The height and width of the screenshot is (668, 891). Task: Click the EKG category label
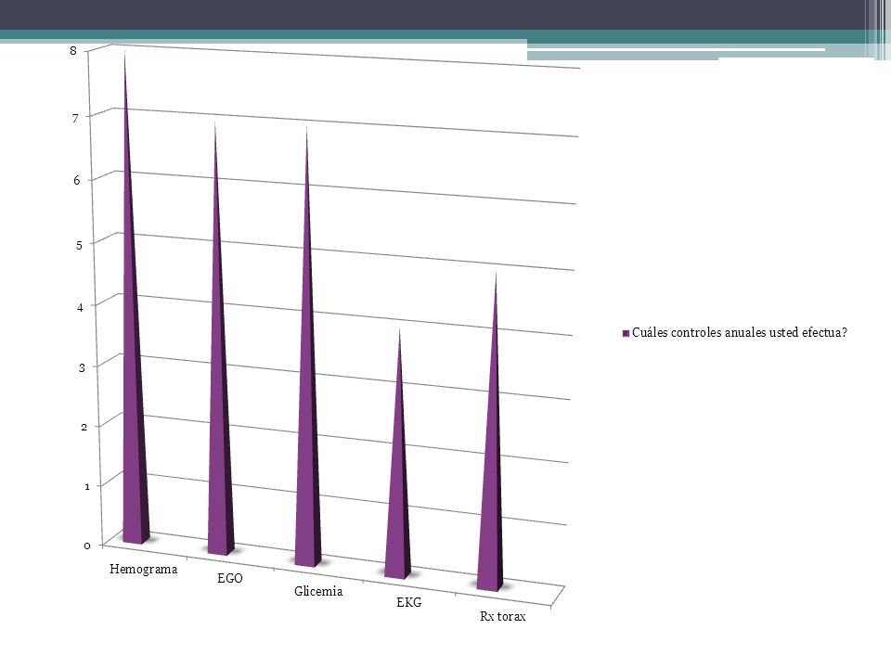point(409,603)
